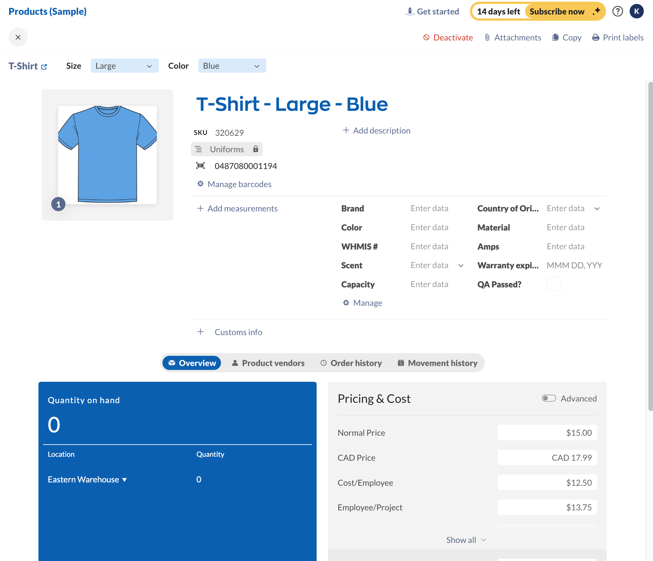Check the QA Passed checkbox
653x561 pixels.
(554, 284)
